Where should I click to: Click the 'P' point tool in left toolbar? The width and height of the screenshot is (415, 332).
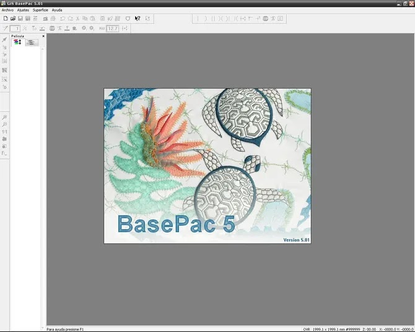[4, 55]
